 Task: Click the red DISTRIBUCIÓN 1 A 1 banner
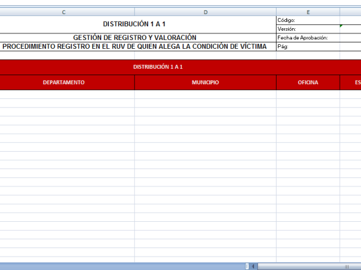pyautogui.click(x=158, y=67)
